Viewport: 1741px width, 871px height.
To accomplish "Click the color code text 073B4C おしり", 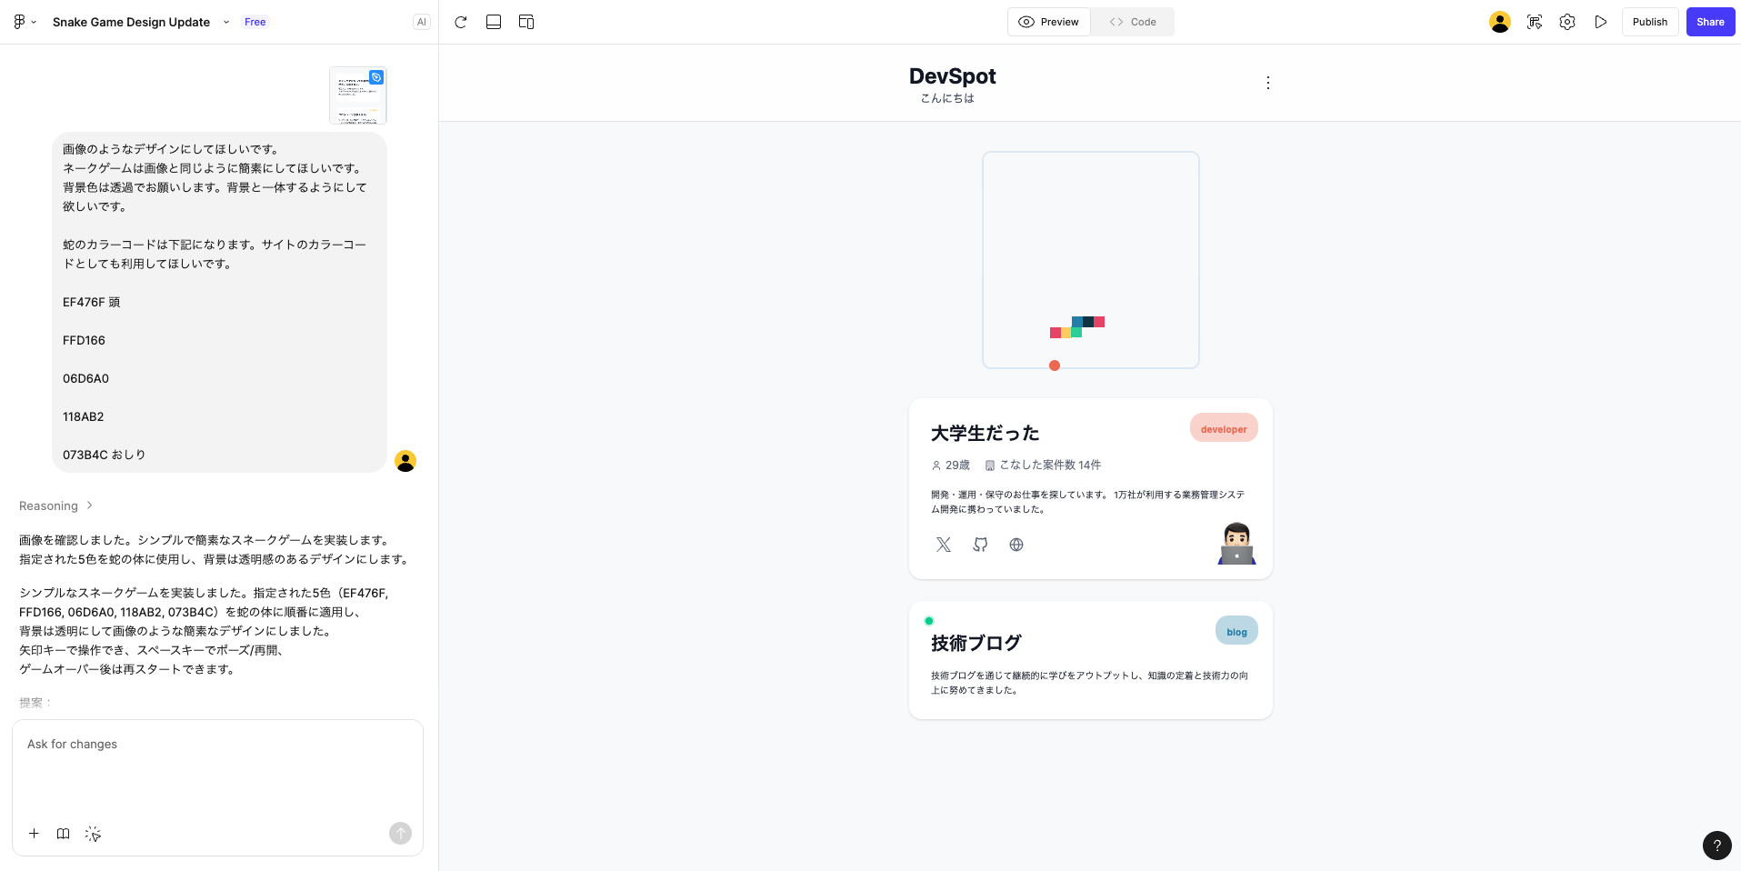I will (104, 455).
